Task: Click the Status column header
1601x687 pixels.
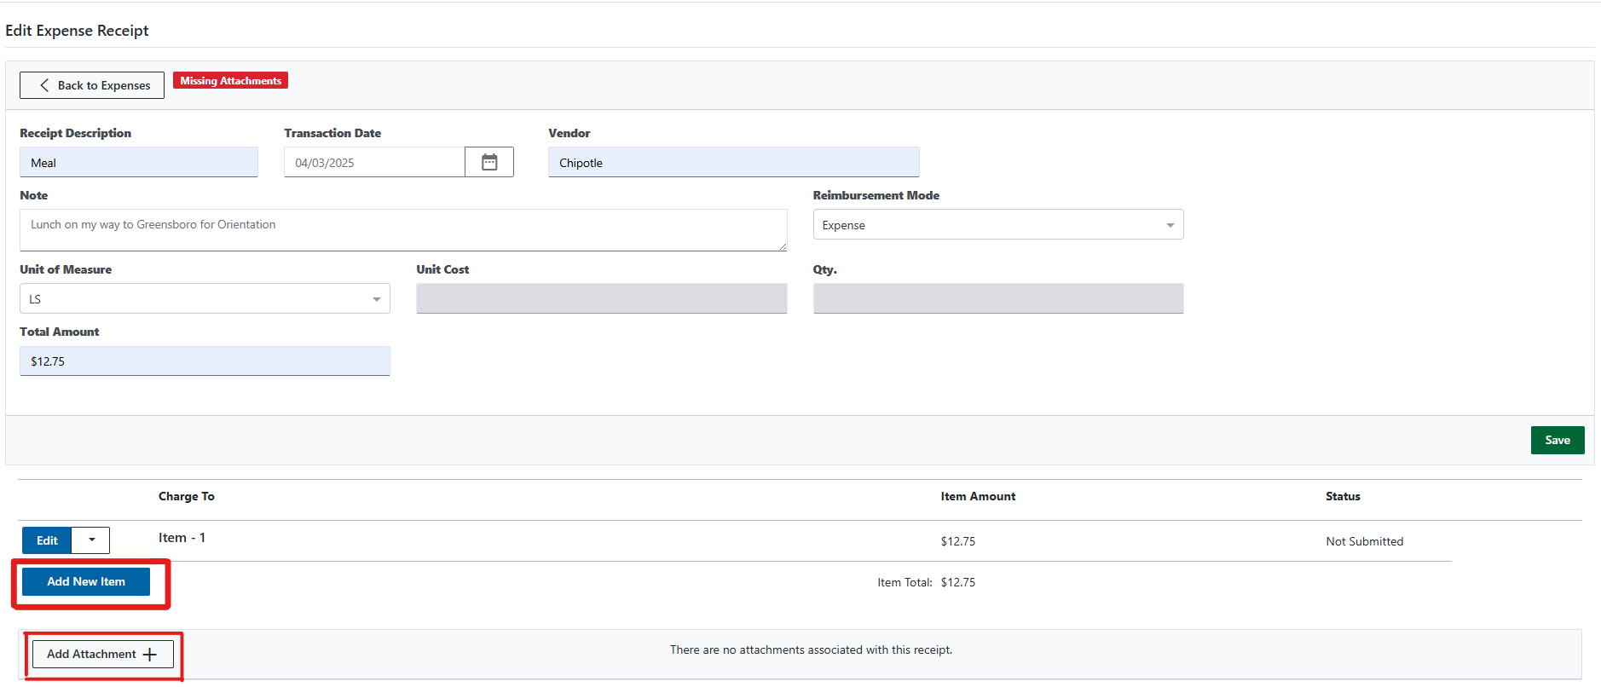Action: (1342, 496)
